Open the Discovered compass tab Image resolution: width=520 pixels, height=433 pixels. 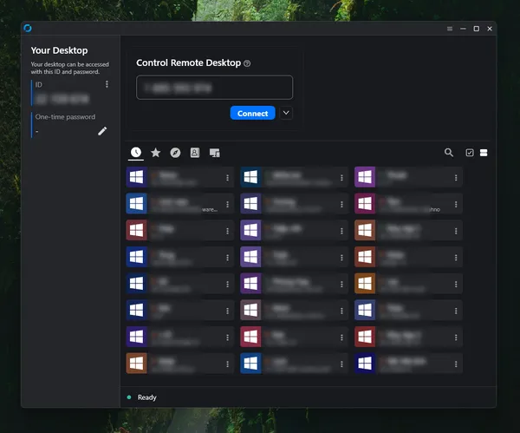click(x=175, y=153)
